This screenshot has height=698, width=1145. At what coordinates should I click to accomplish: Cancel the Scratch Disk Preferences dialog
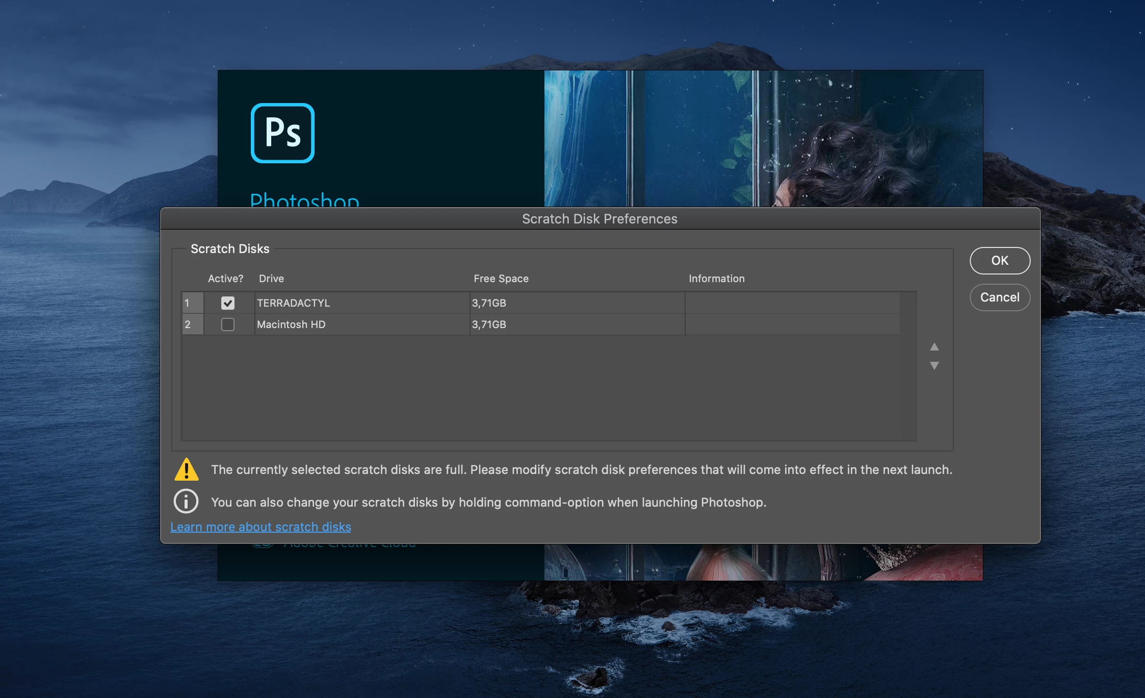click(999, 297)
